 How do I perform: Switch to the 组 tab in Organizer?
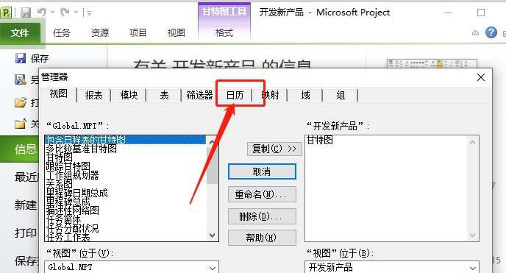coord(341,95)
